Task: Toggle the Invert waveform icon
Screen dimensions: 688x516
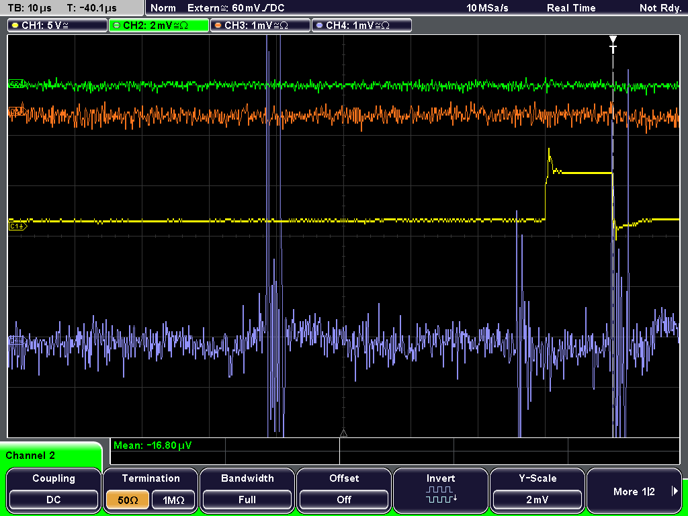Action: [x=441, y=490]
